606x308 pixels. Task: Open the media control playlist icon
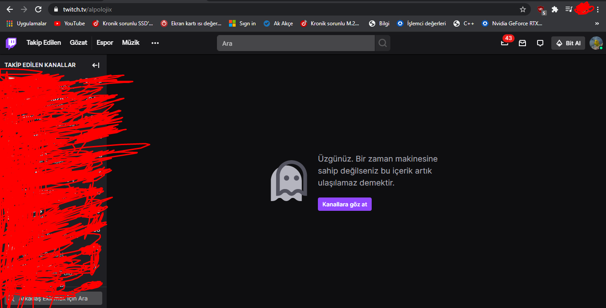[569, 9]
